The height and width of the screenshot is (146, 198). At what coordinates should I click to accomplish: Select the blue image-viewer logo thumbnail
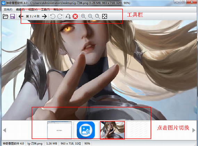pyautogui.click(x=86, y=130)
